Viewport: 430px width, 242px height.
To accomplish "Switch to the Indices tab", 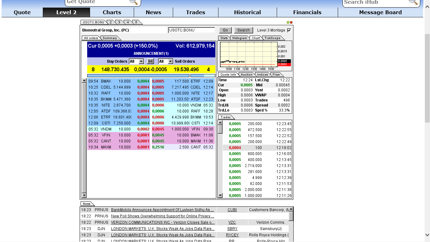I will point(263,75).
